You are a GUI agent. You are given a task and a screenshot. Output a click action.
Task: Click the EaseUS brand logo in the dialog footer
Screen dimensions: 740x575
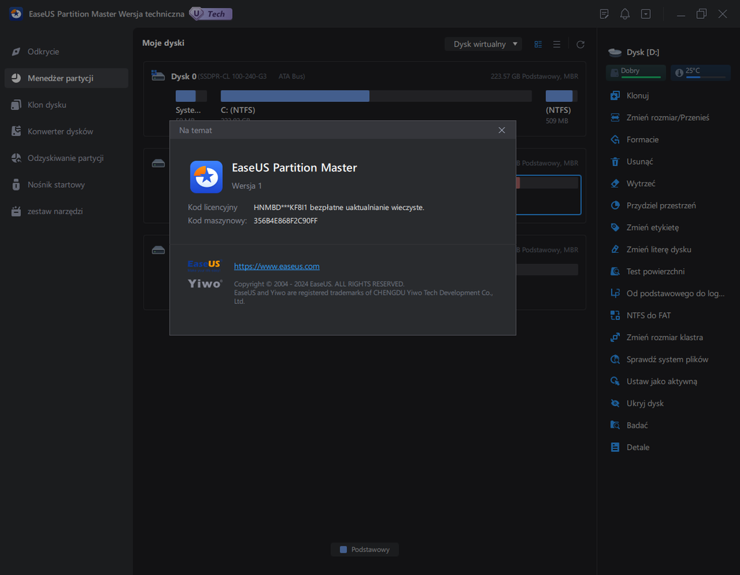click(204, 265)
